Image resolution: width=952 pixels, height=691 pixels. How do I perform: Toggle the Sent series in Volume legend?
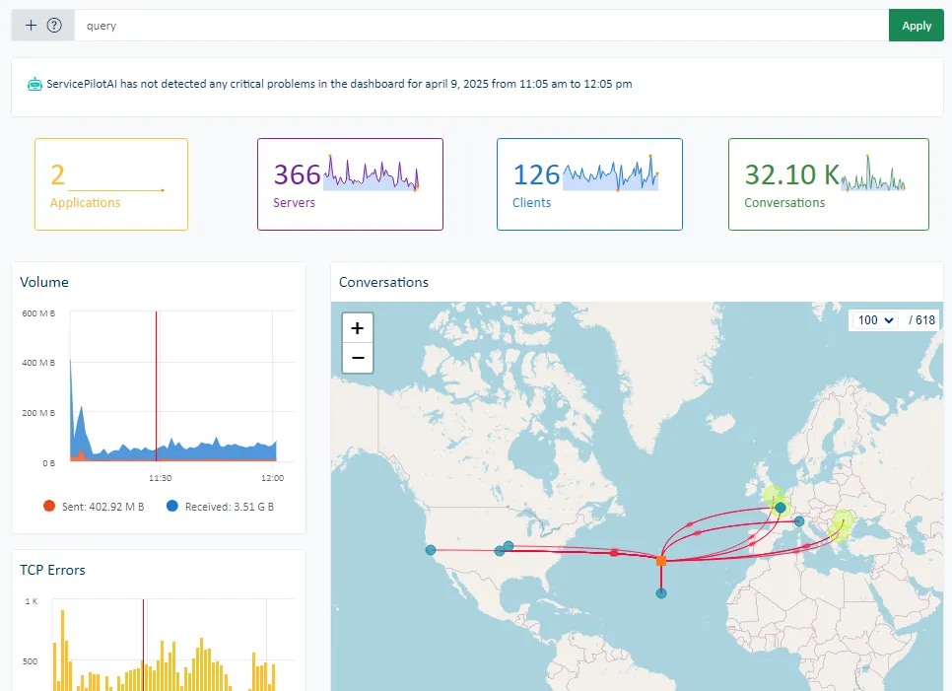95,507
